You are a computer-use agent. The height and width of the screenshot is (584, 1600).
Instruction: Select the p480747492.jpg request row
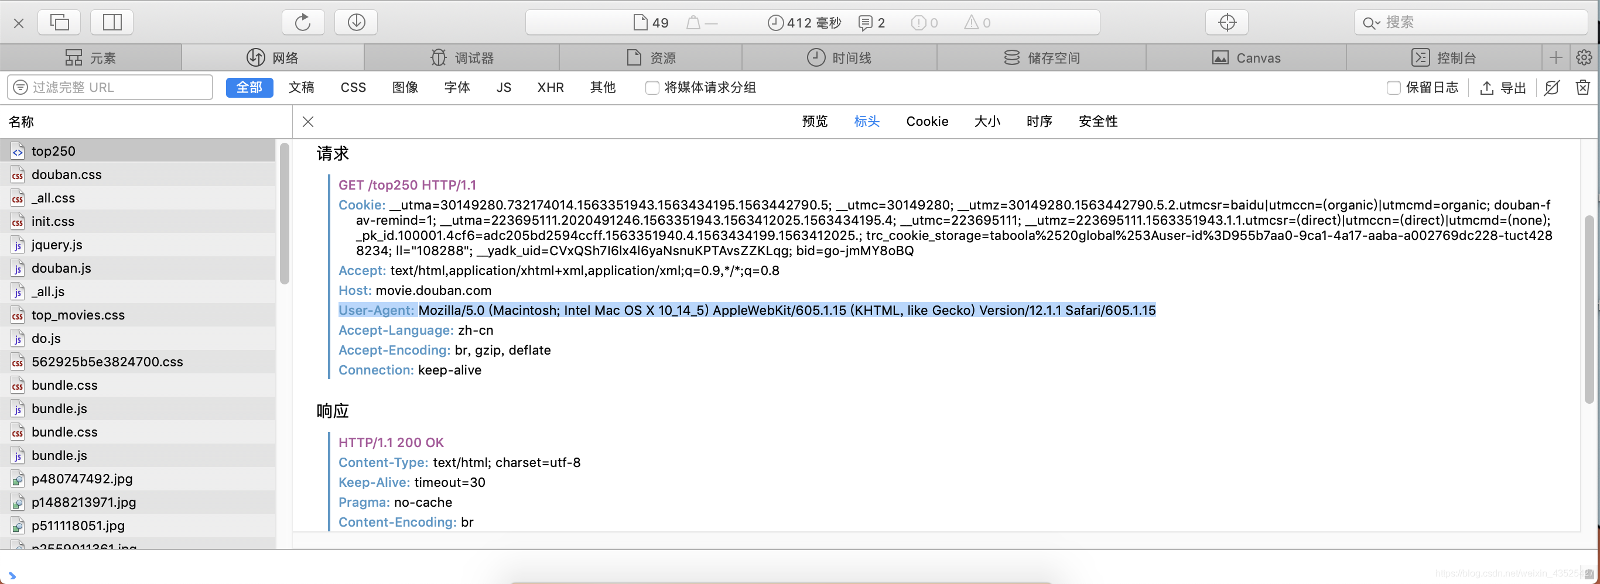pyautogui.click(x=138, y=479)
